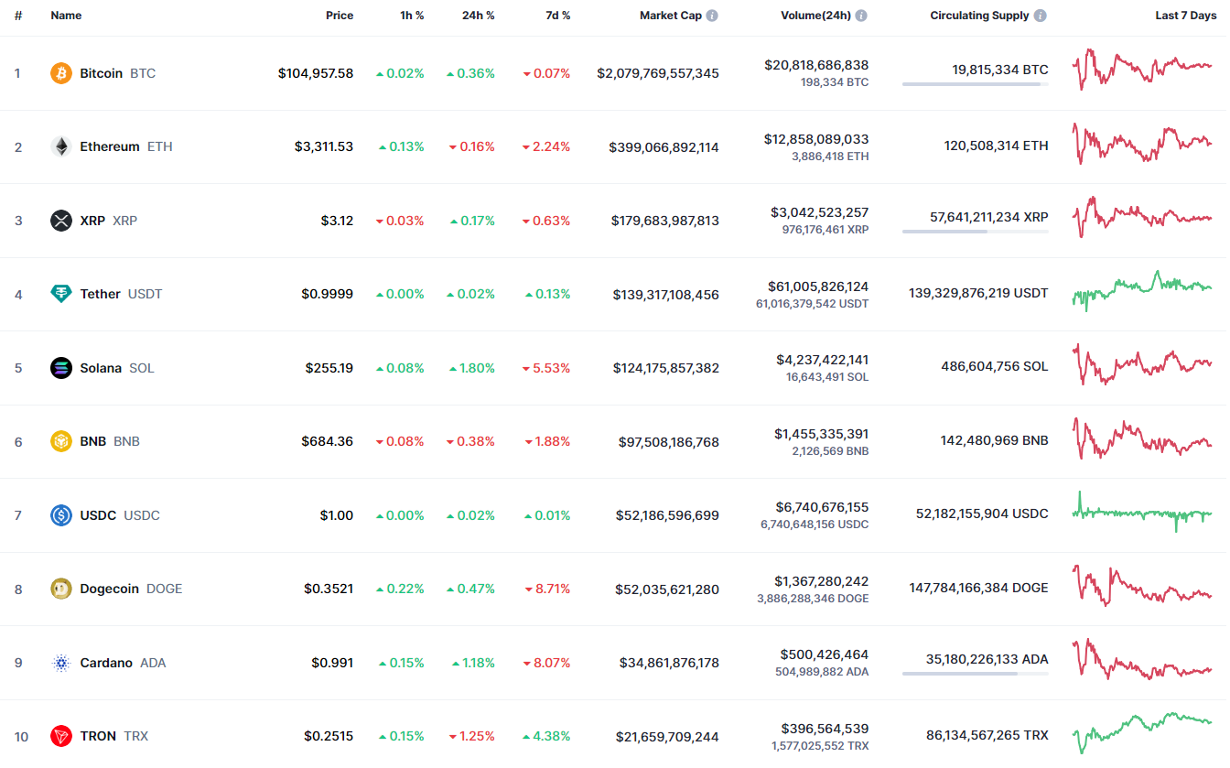This screenshot has width=1230, height=768.
Task: Click the Circulating Supply info icon
Action: click(1041, 16)
